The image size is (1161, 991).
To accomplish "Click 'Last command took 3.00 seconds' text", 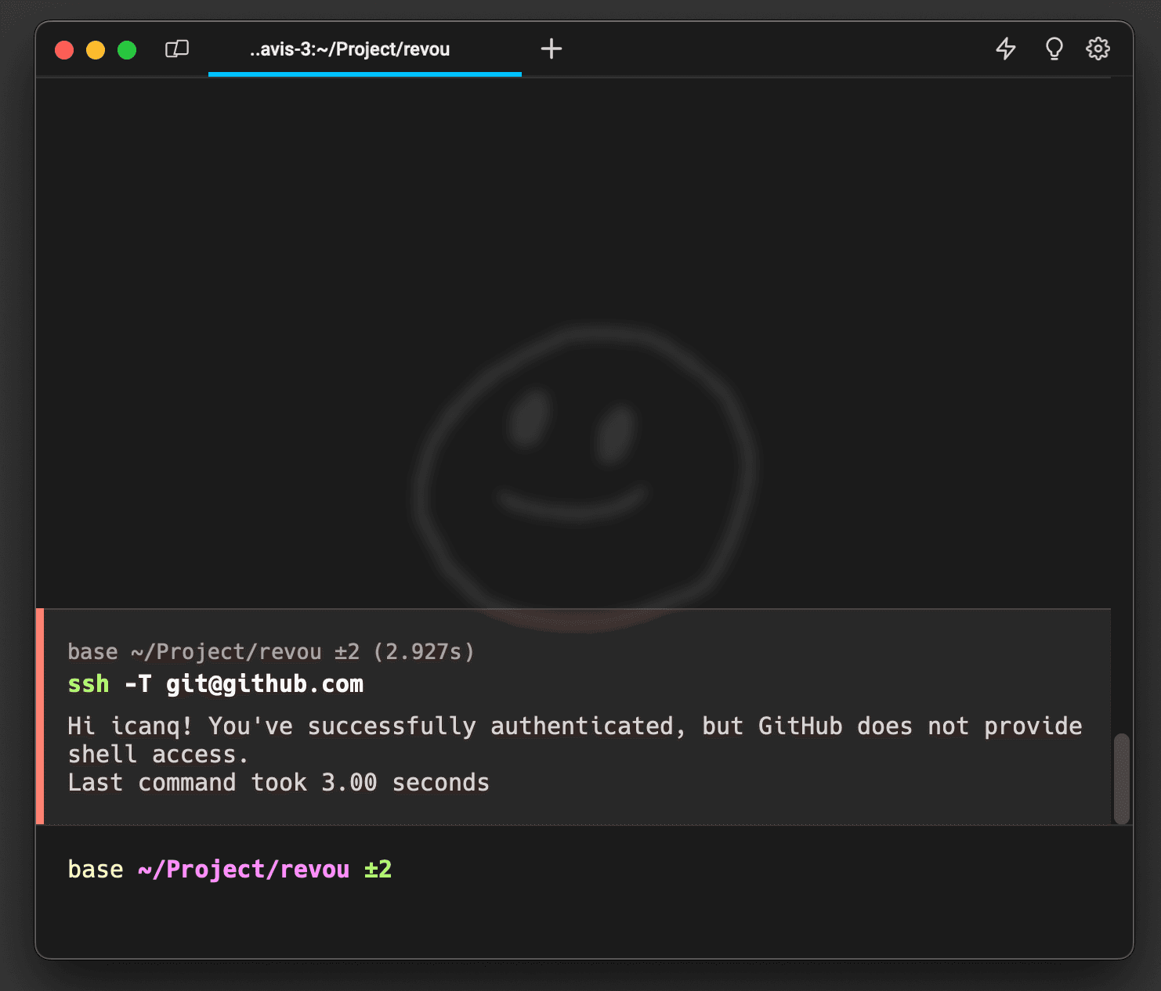I will 279,783.
